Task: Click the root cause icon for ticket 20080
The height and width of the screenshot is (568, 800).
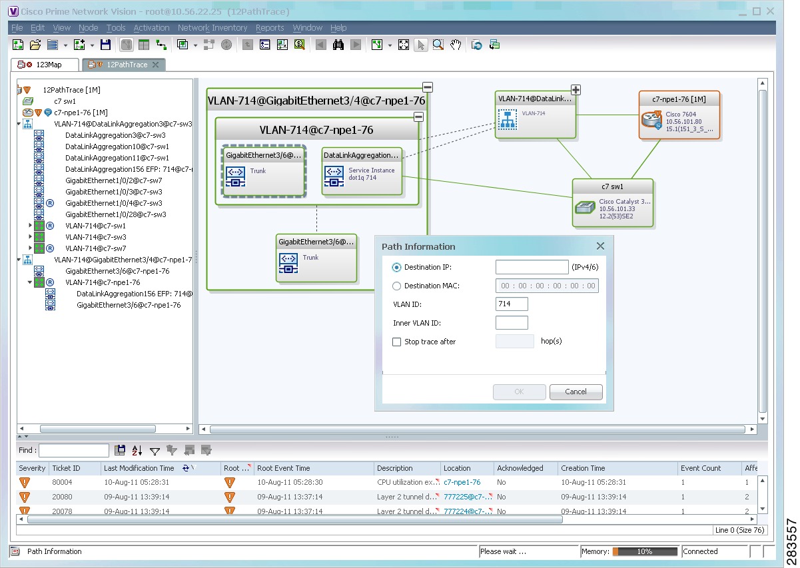Action: coord(230,497)
